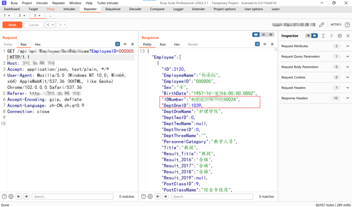The width and height of the screenshot is (352, 207).
Task: Select side-by-side layout view
Action: [256, 35]
